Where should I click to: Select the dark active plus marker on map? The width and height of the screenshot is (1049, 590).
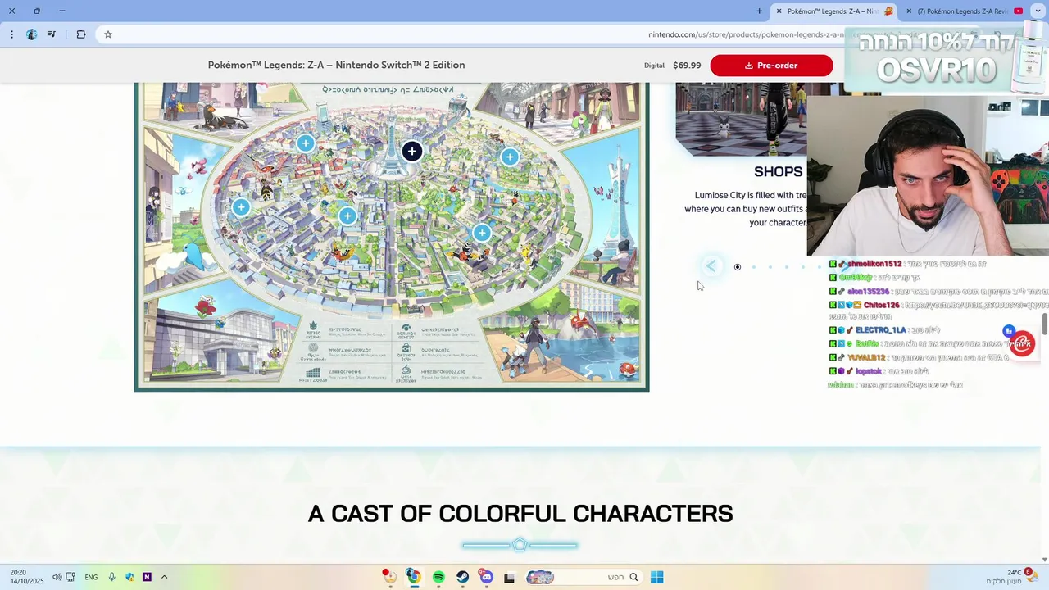tap(412, 151)
